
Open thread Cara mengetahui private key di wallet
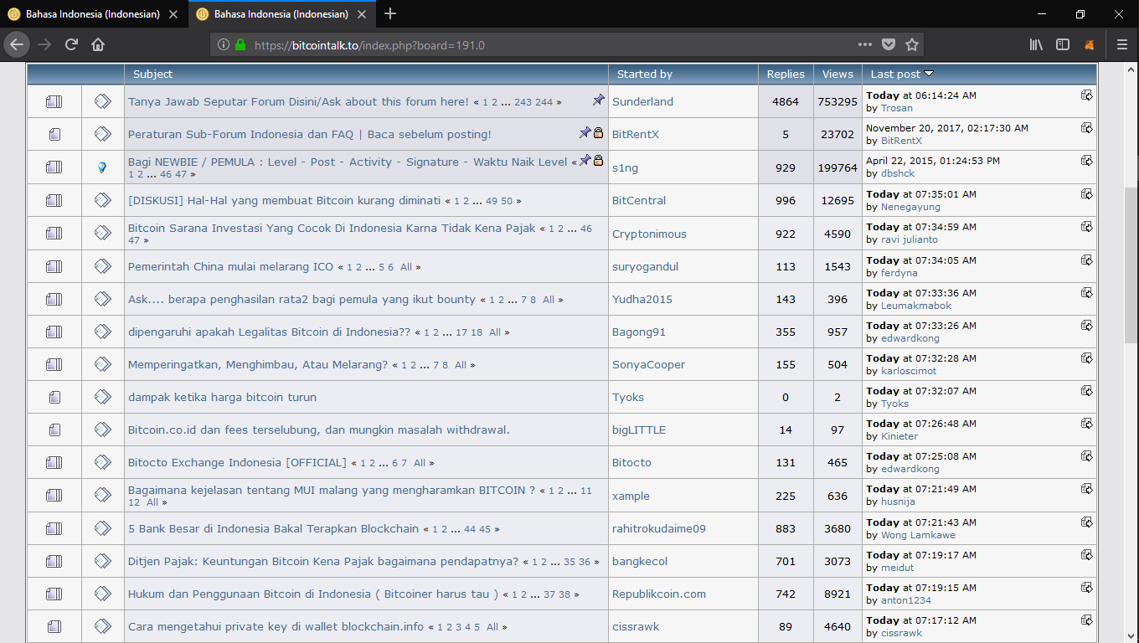coord(276,626)
